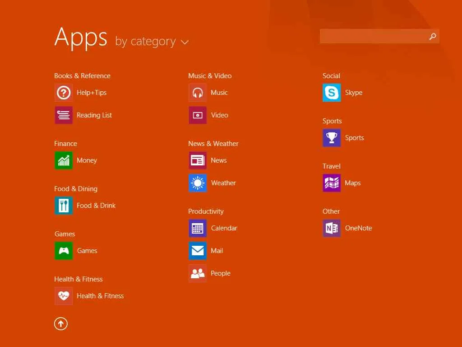Image resolution: width=462 pixels, height=347 pixels.
Task: Return to Start with the up arrow button
Action: click(x=61, y=324)
